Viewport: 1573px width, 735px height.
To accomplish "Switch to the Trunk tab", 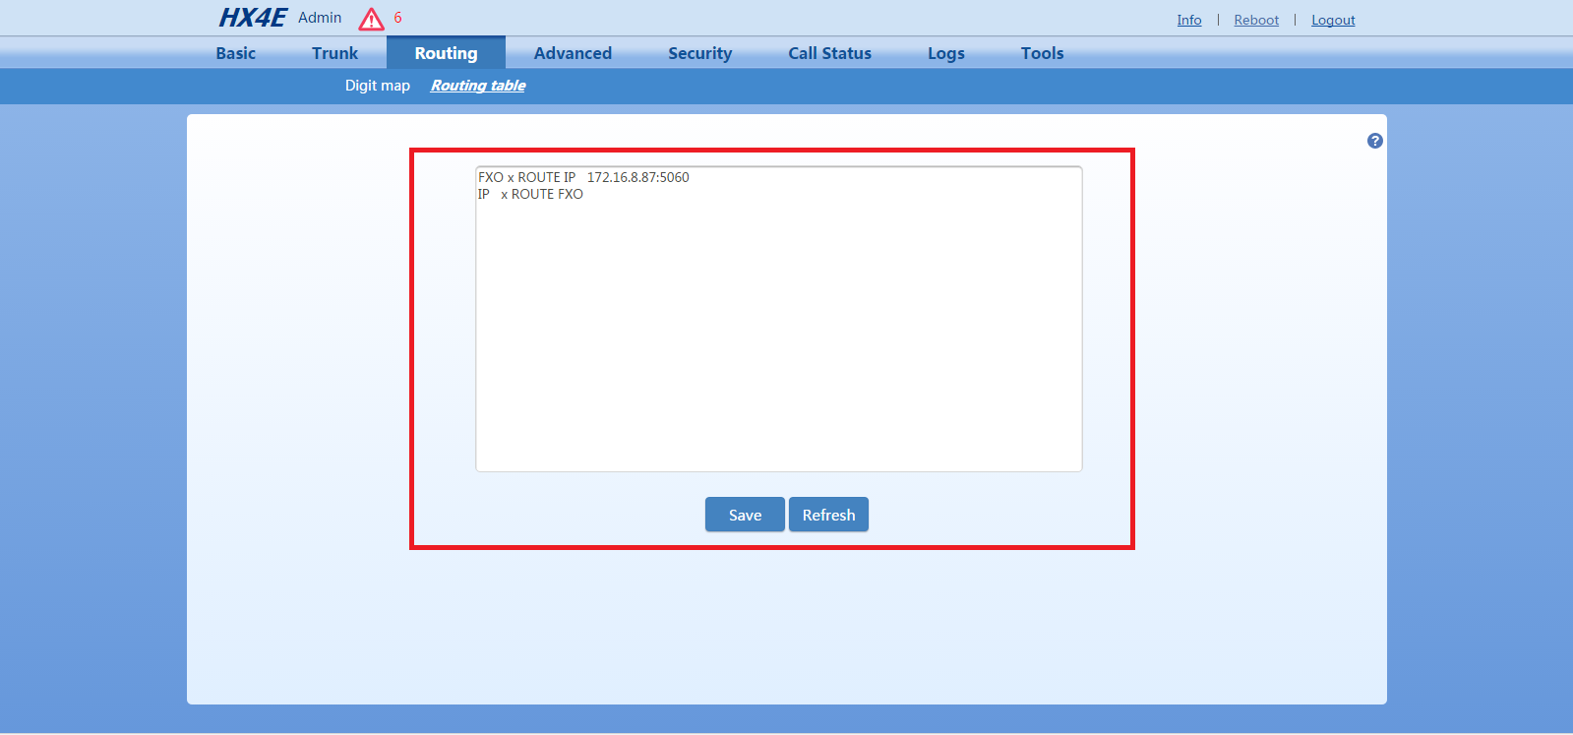I will click(x=334, y=53).
